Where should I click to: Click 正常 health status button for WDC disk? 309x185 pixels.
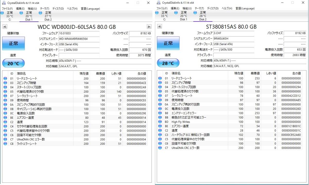coord(13,43)
